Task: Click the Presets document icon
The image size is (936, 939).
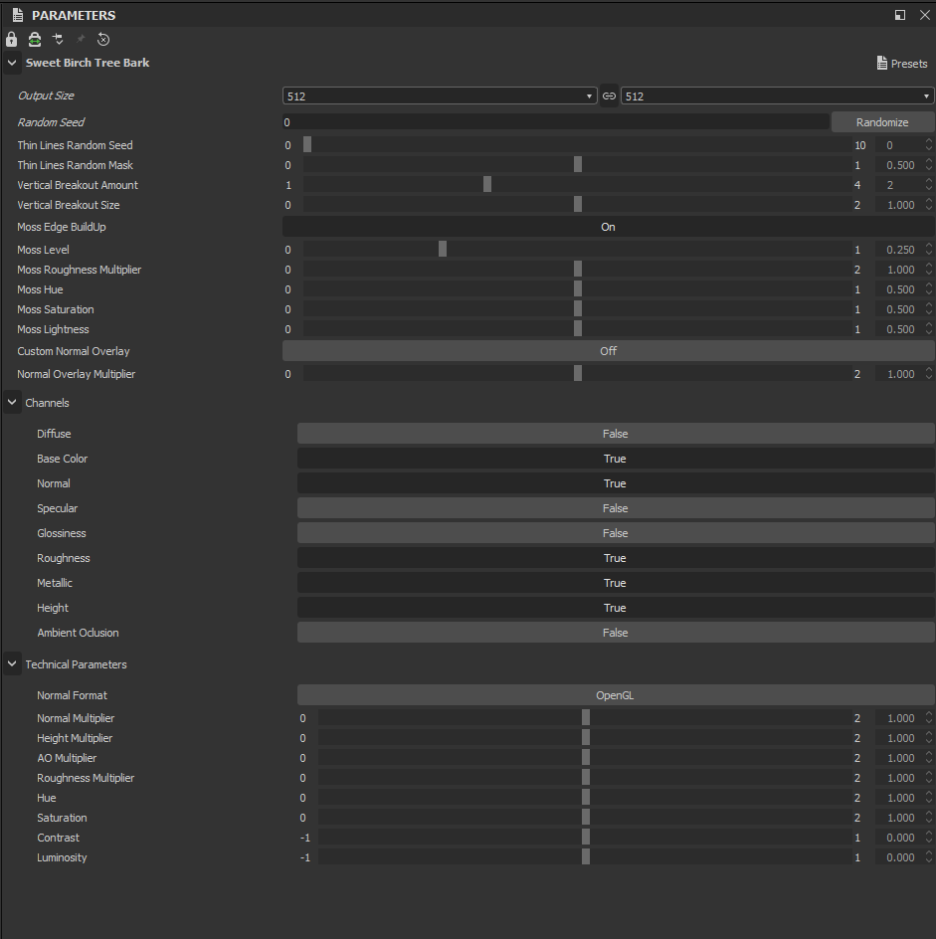Action: pos(881,63)
